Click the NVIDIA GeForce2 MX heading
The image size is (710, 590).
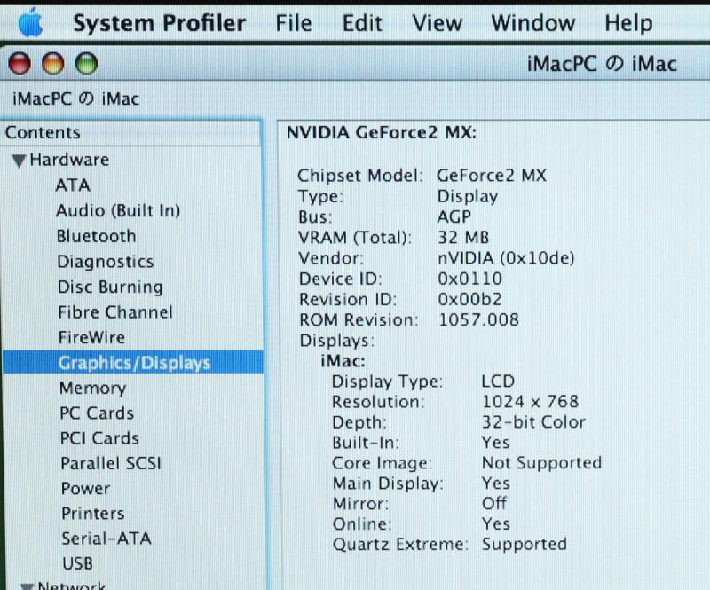382,133
